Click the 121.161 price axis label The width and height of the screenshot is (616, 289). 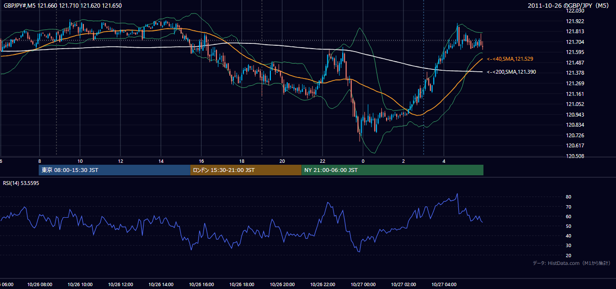point(575,94)
